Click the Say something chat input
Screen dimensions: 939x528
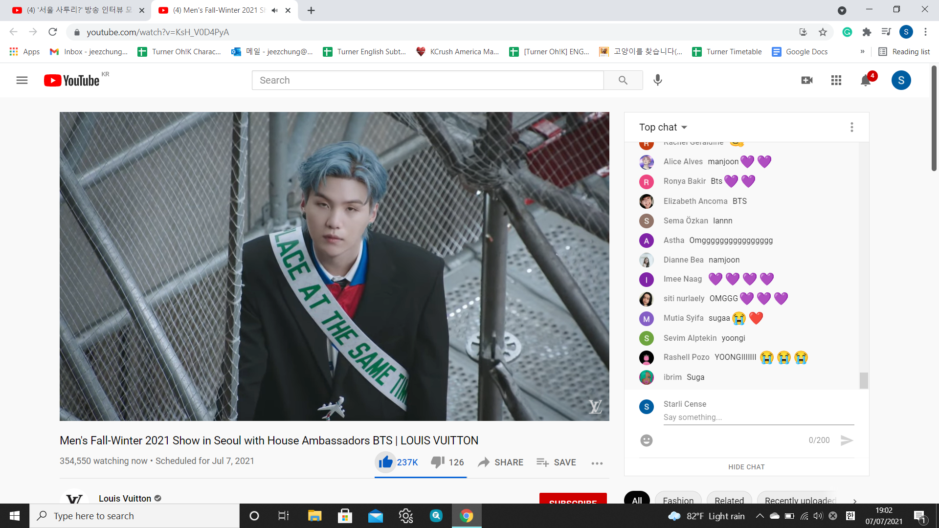759,417
